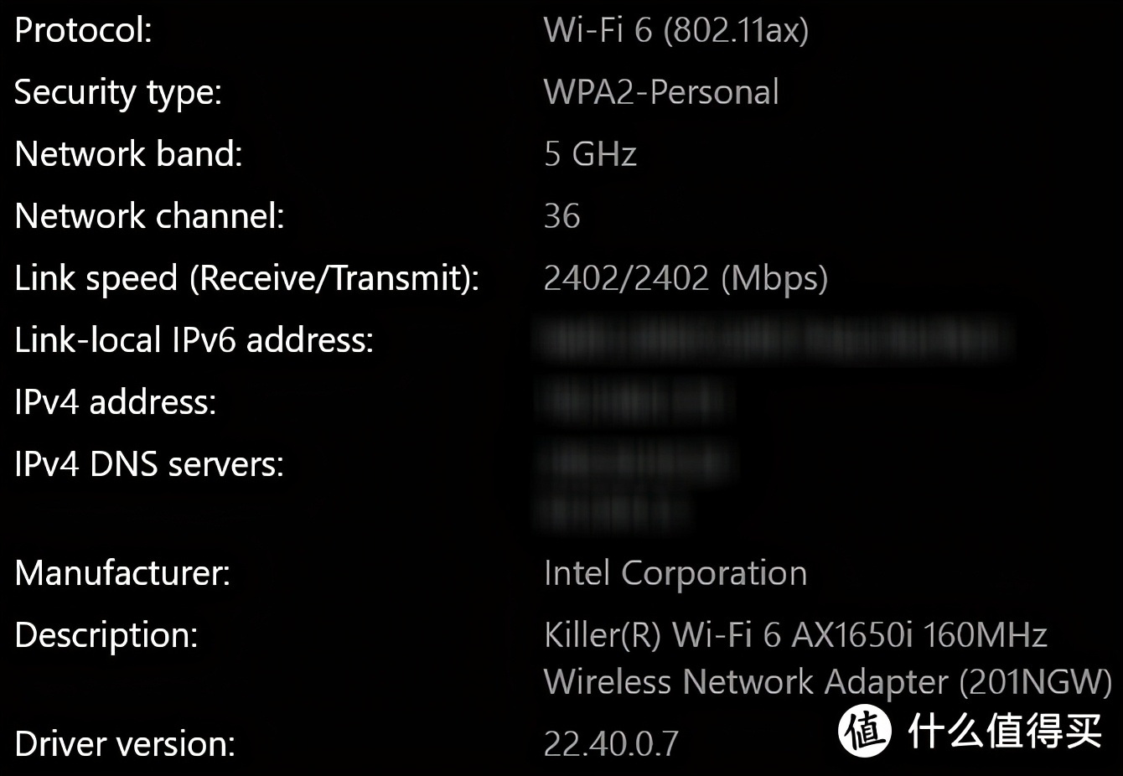Click the Wi-Fi 6 (802.11ax) protocol value
The width and height of the screenshot is (1123, 776).
pyautogui.click(x=675, y=30)
